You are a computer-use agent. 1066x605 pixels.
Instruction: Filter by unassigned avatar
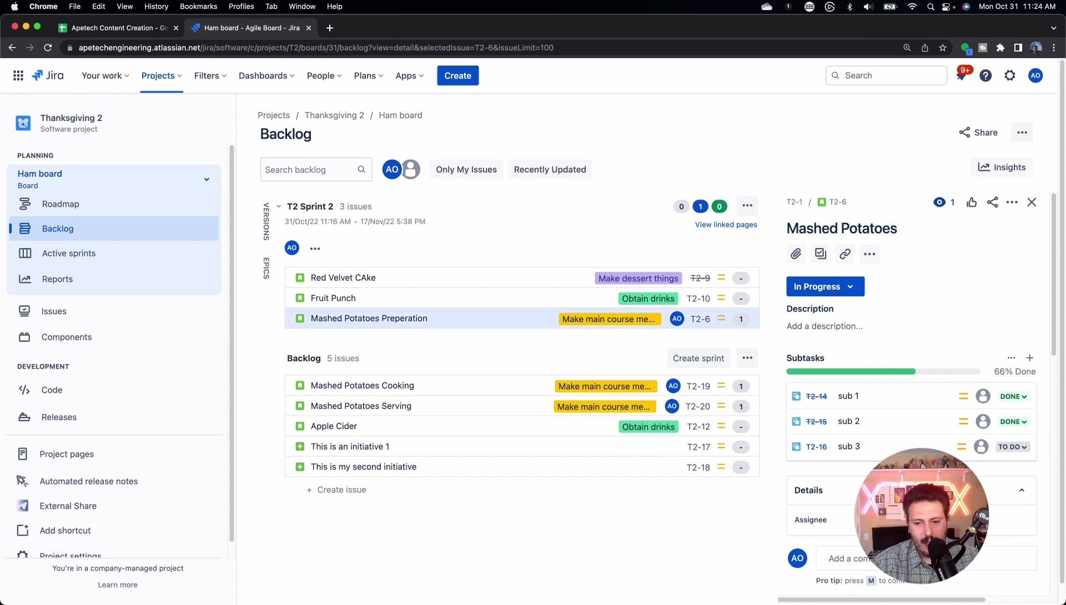[x=411, y=169]
